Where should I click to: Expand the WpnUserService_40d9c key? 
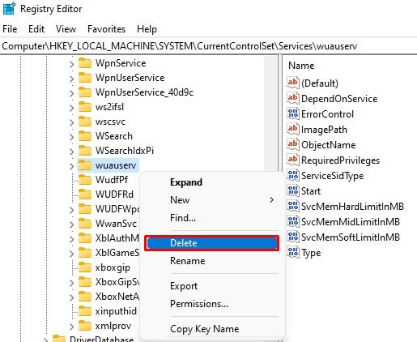pyautogui.click(x=71, y=93)
